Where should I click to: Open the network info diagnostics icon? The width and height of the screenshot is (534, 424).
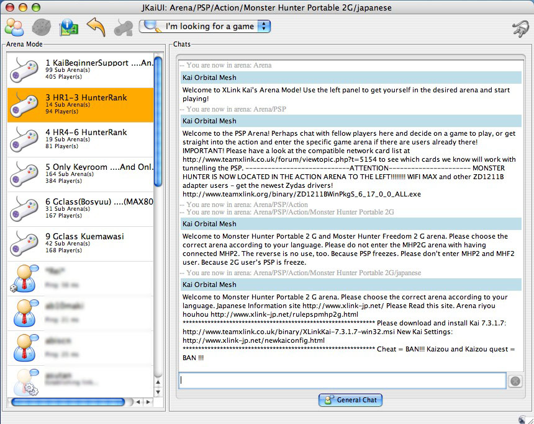point(68,27)
